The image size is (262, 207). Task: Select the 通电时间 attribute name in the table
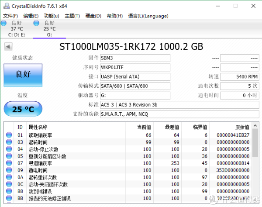(x=38, y=170)
